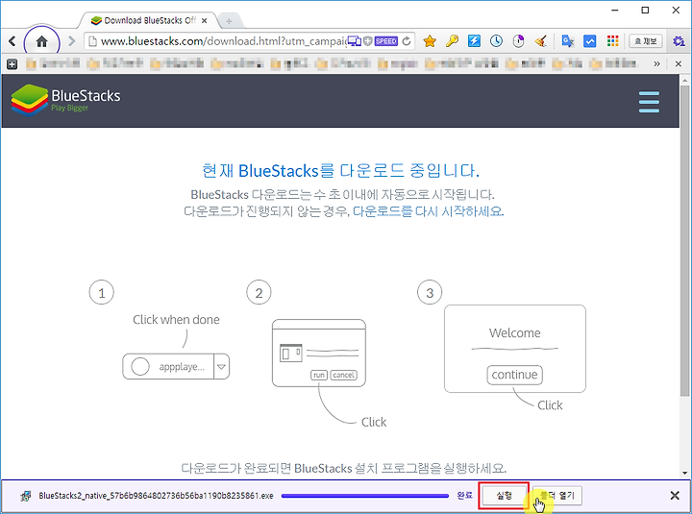This screenshot has height=514, width=692.
Task: Click the download progress bar
Action: (x=365, y=496)
